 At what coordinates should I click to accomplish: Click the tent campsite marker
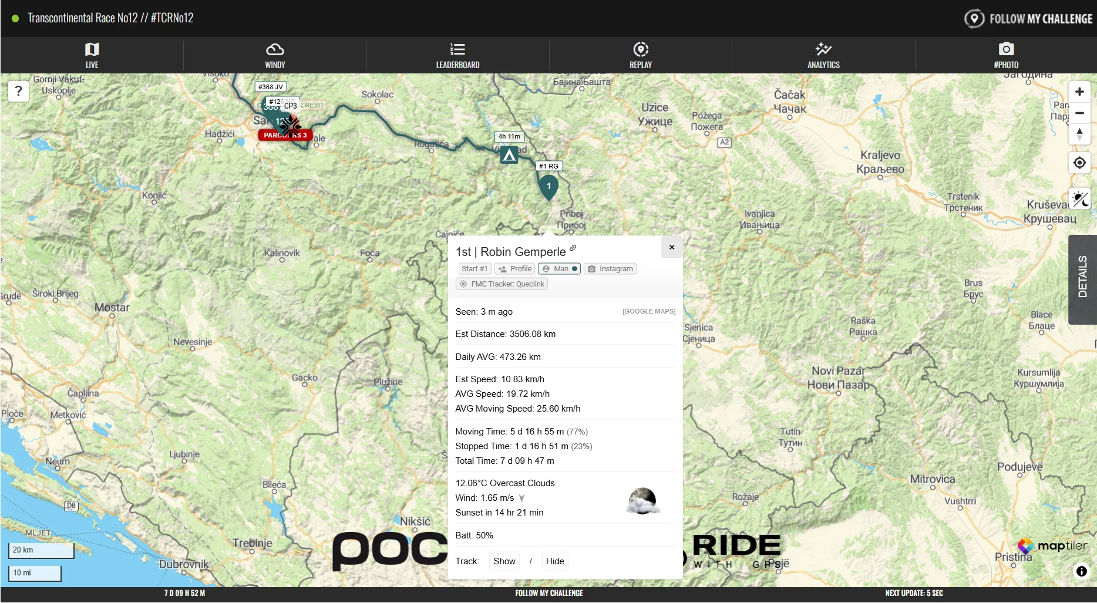pyautogui.click(x=509, y=155)
